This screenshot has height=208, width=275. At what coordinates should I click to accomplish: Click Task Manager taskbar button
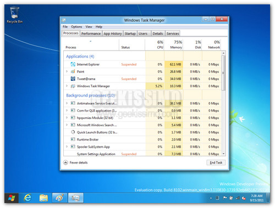pos(76,198)
